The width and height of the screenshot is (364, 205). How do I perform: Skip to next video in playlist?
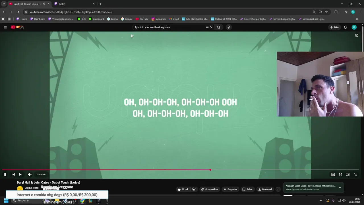[20, 175]
